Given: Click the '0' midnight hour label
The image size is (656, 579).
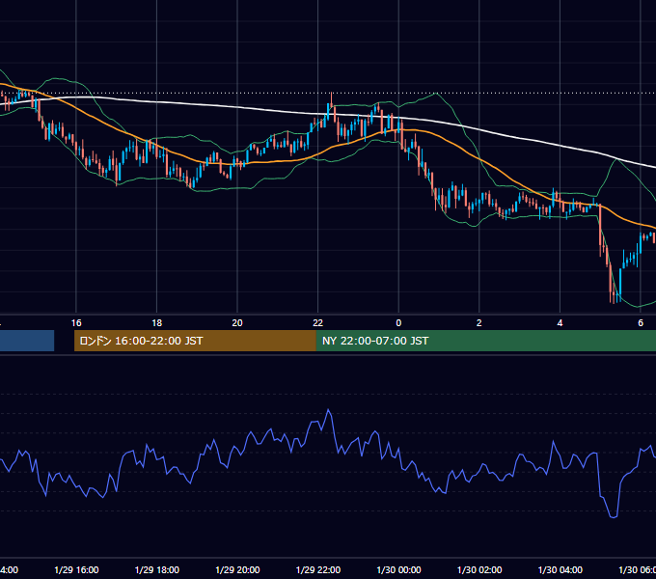Looking at the screenshot, I should pyautogui.click(x=398, y=322).
